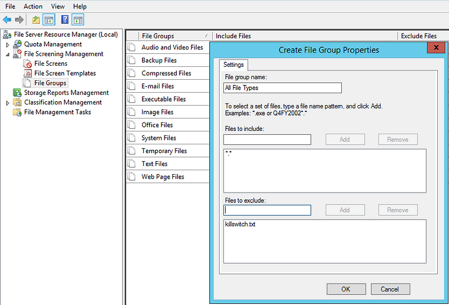Image resolution: width=449 pixels, height=305 pixels.
Task: Click the Files to include pattern field
Action: [x=267, y=139]
